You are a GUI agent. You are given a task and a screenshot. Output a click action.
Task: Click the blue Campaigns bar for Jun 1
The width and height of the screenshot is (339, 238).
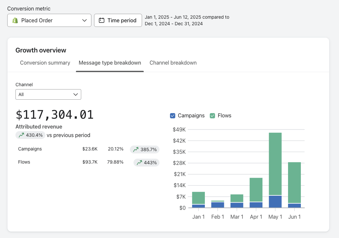click(x=295, y=206)
